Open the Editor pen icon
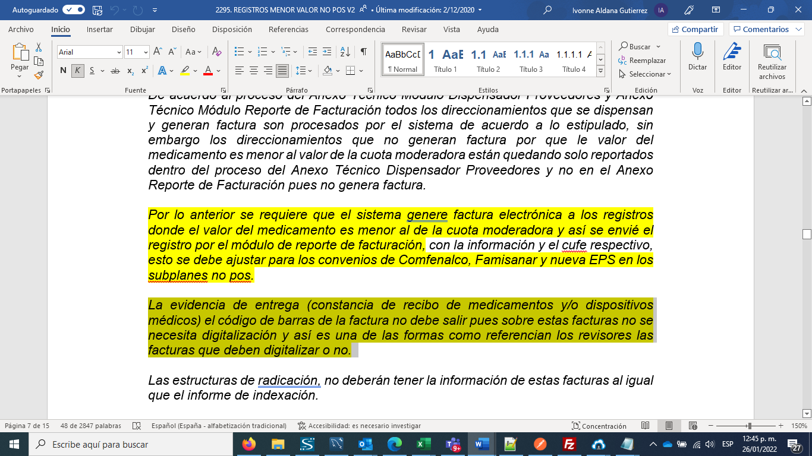The height and width of the screenshot is (456, 812). click(x=732, y=57)
